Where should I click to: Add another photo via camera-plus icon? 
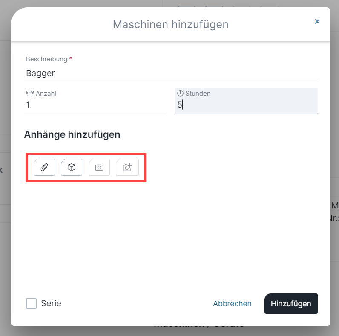[x=127, y=167]
